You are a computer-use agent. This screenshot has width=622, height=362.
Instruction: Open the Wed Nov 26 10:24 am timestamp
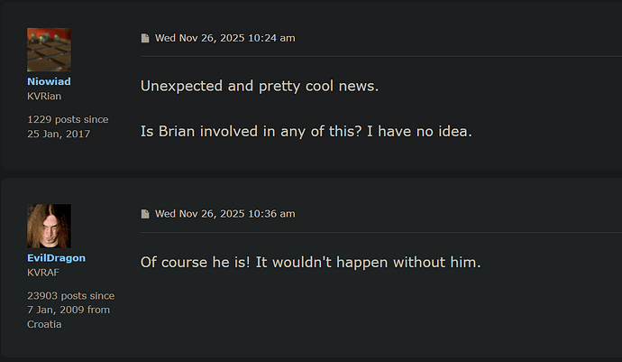click(x=224, y=38)
